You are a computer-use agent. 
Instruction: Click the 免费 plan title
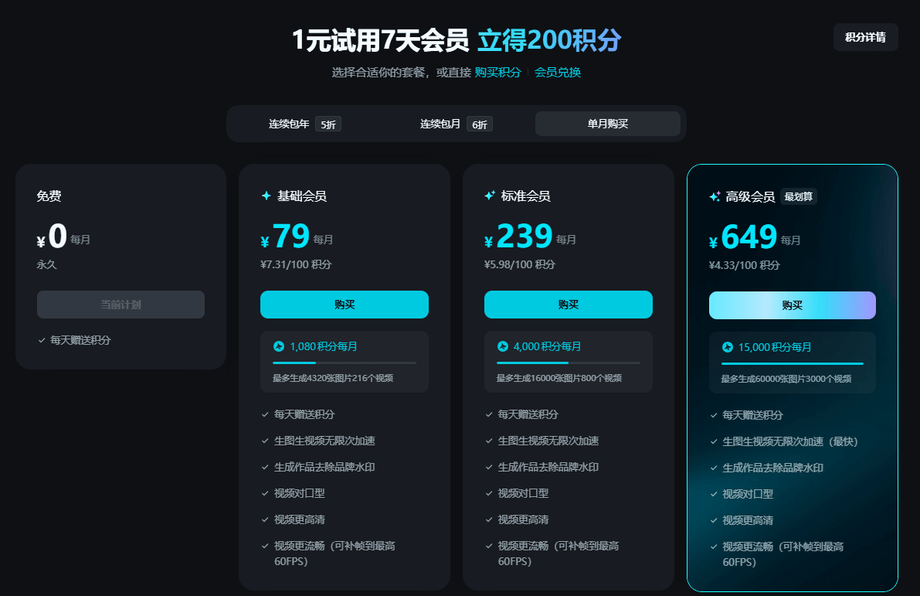[x=49, y=196]
